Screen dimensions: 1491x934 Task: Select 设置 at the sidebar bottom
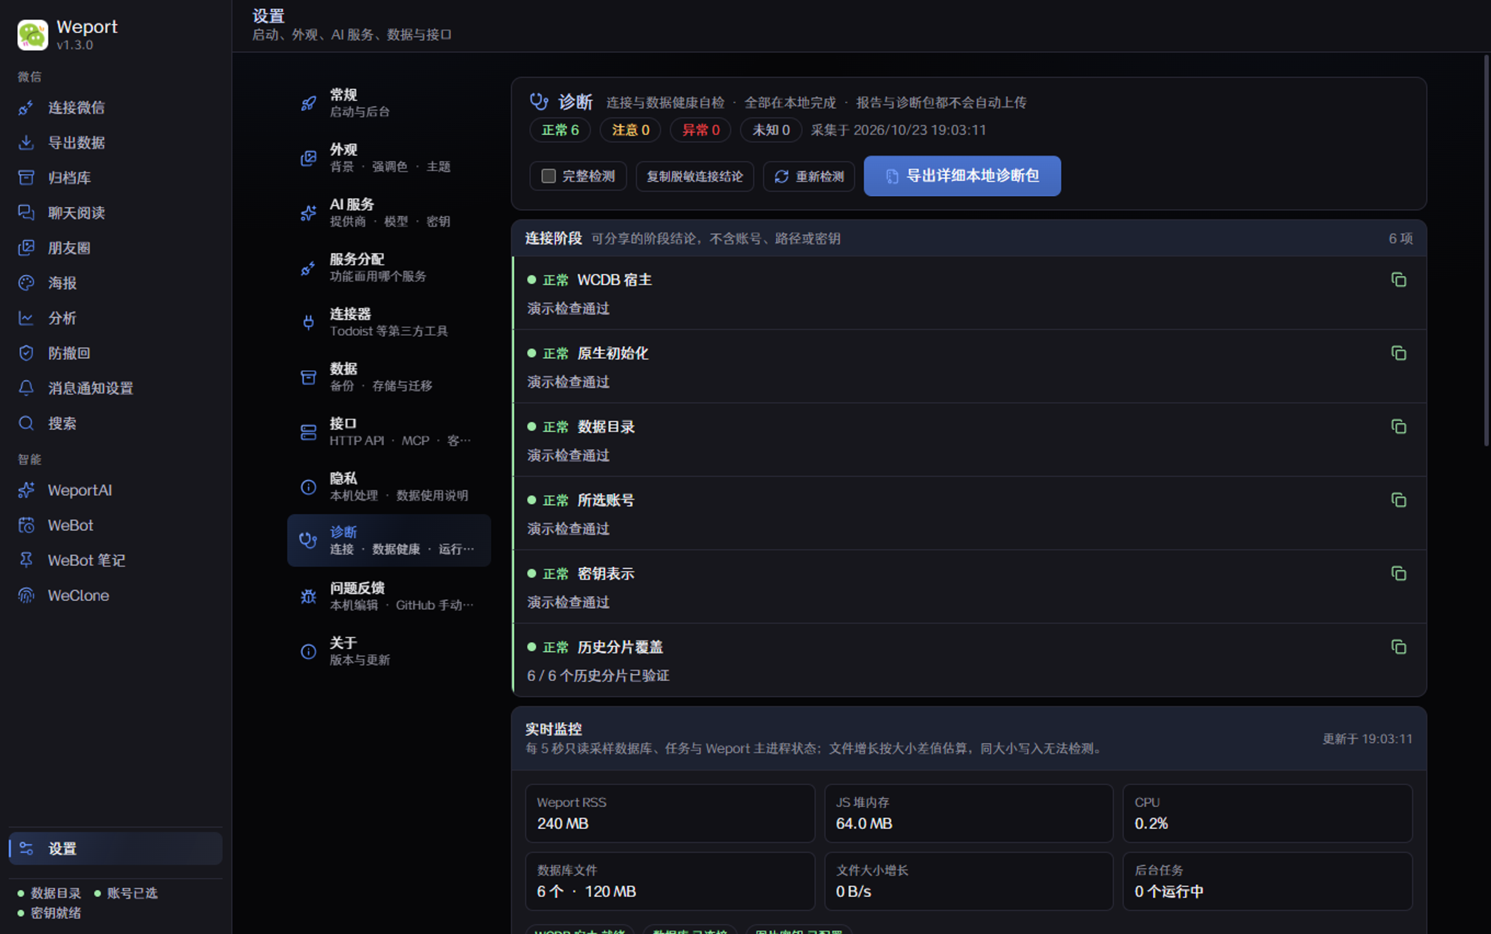tap(116, 848)
